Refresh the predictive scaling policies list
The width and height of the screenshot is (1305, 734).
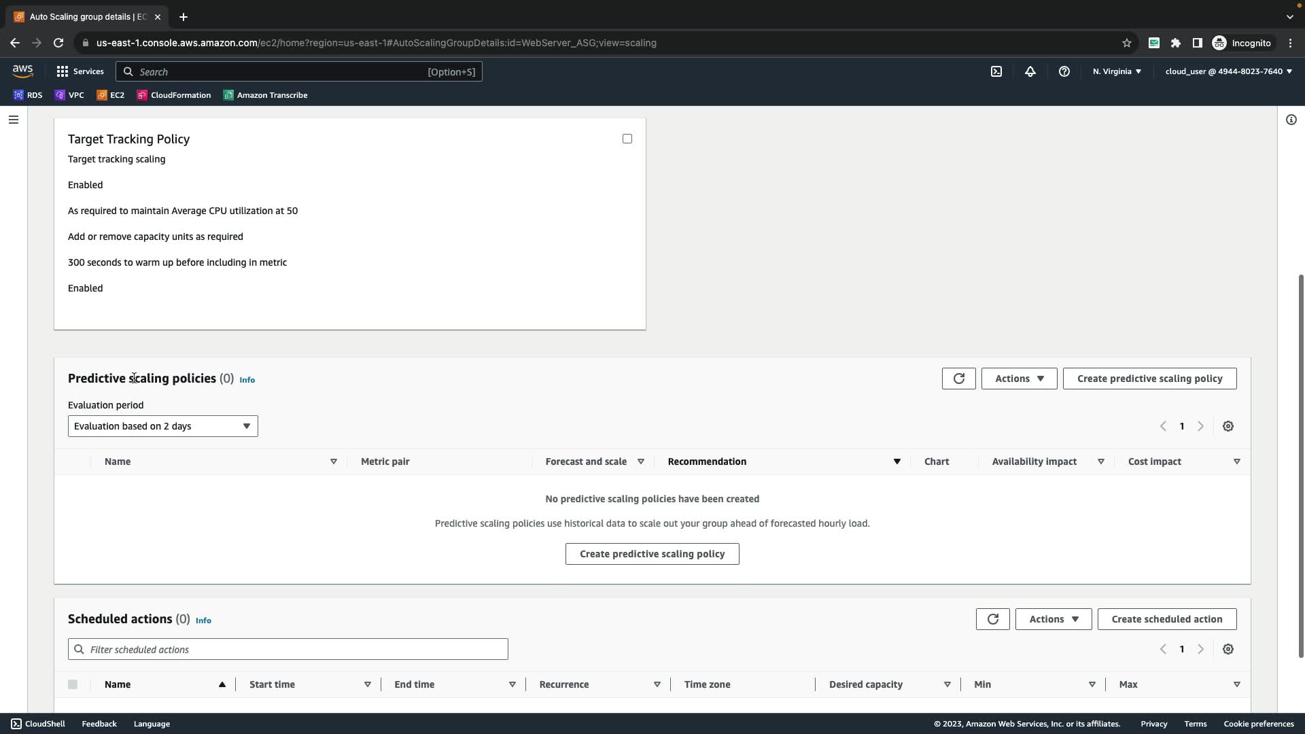(x=958, y=379)
